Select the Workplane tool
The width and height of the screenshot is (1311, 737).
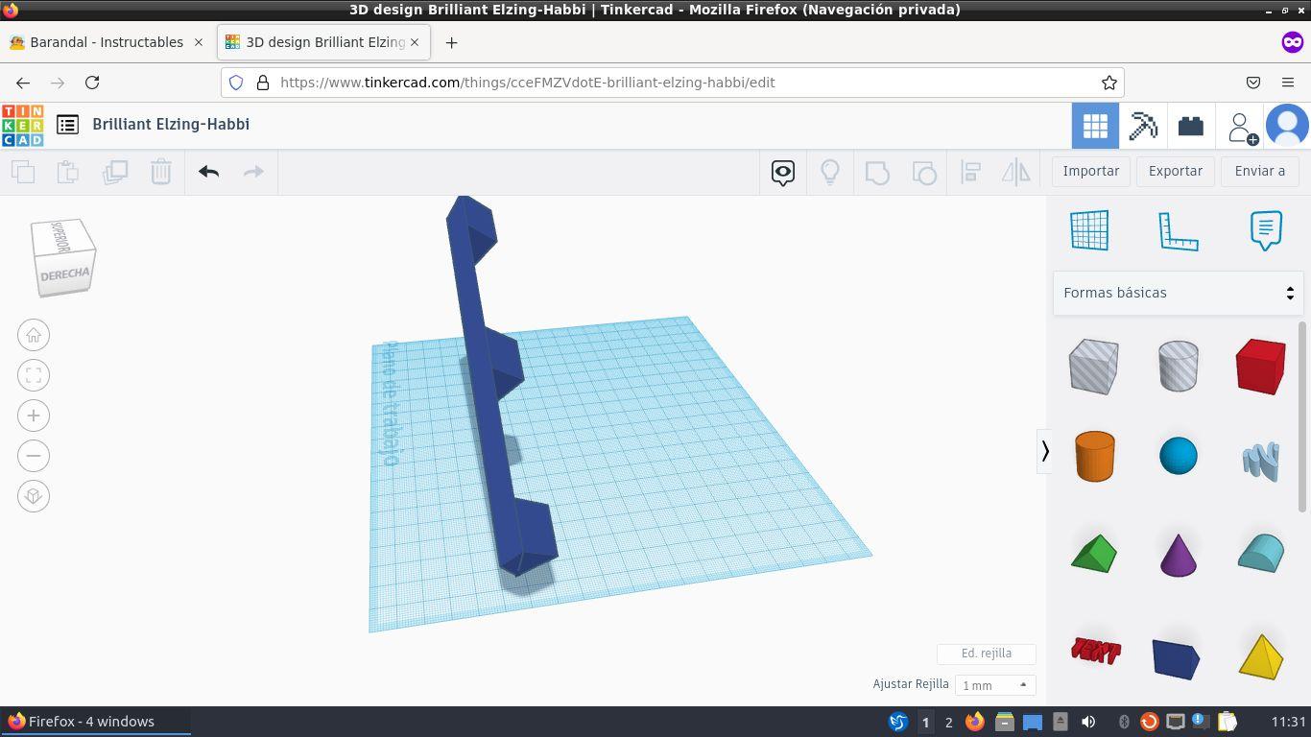pyautogui.click(x=1089, y=230)
